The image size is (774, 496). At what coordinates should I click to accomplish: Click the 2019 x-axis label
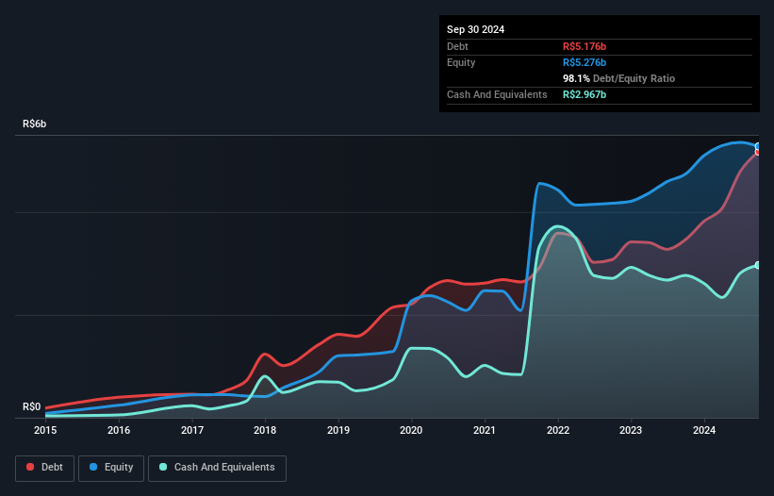coord(338,430)
